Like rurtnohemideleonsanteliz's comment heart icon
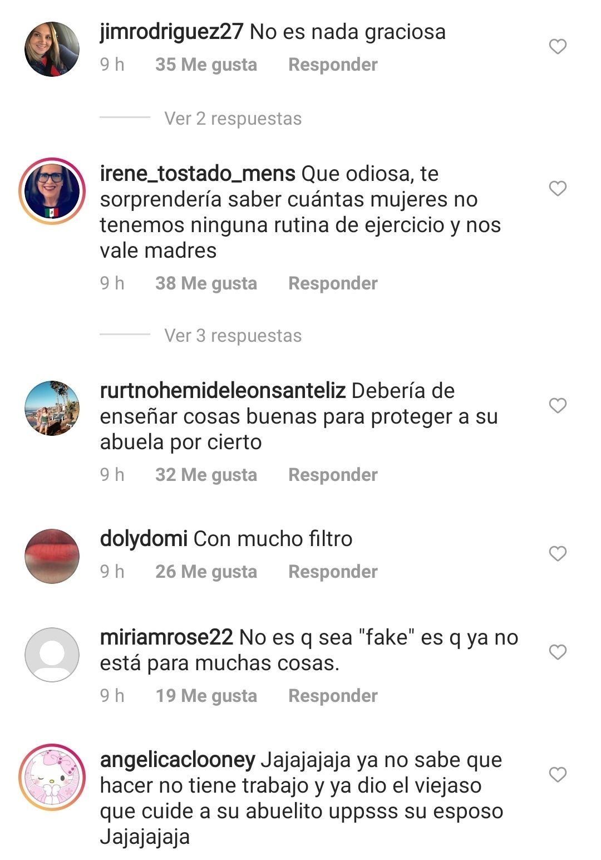Viewport: 601px width, 860px height. pyautogui.click(x=558, y=405)
